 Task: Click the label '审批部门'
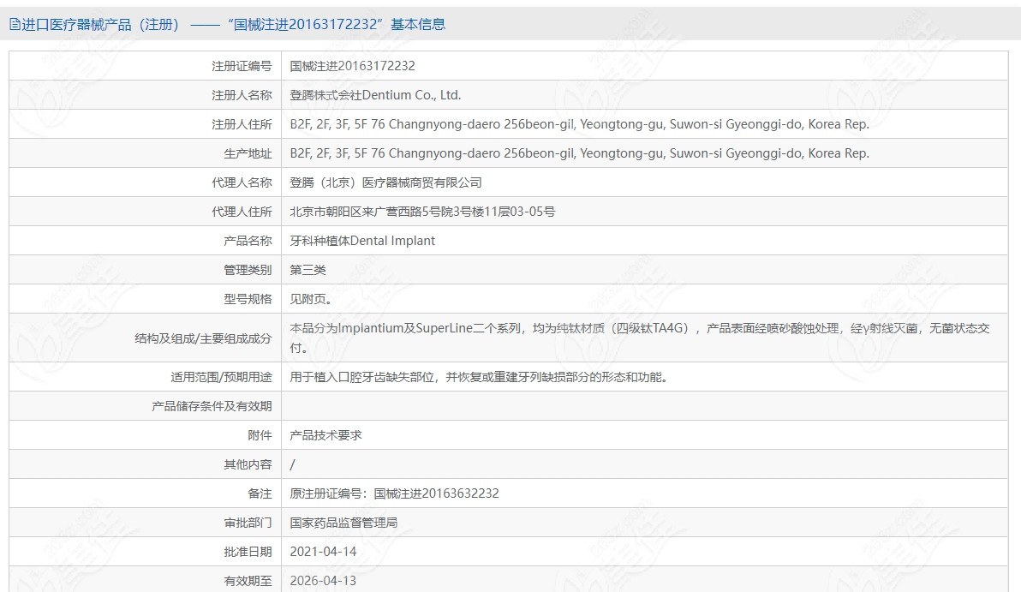click(248, 523)
